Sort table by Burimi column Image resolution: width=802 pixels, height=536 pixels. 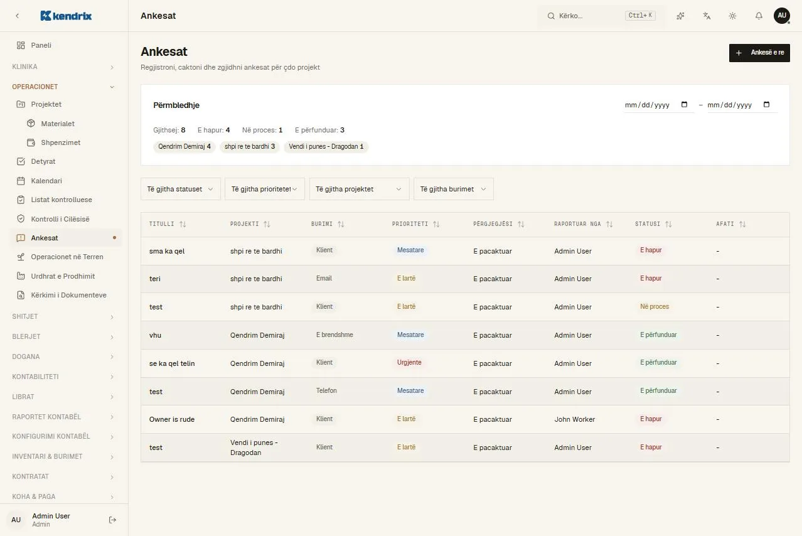(328, 224)
